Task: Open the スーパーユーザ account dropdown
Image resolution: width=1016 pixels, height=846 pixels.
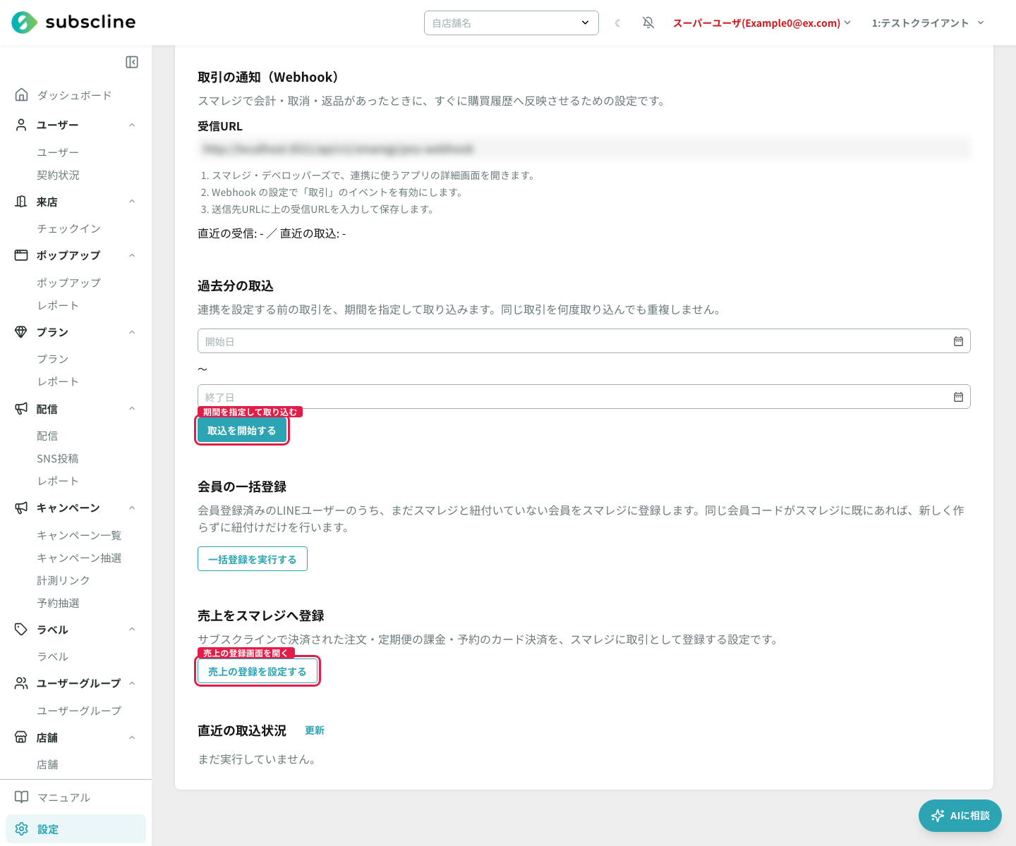Action: click(762, 23)
